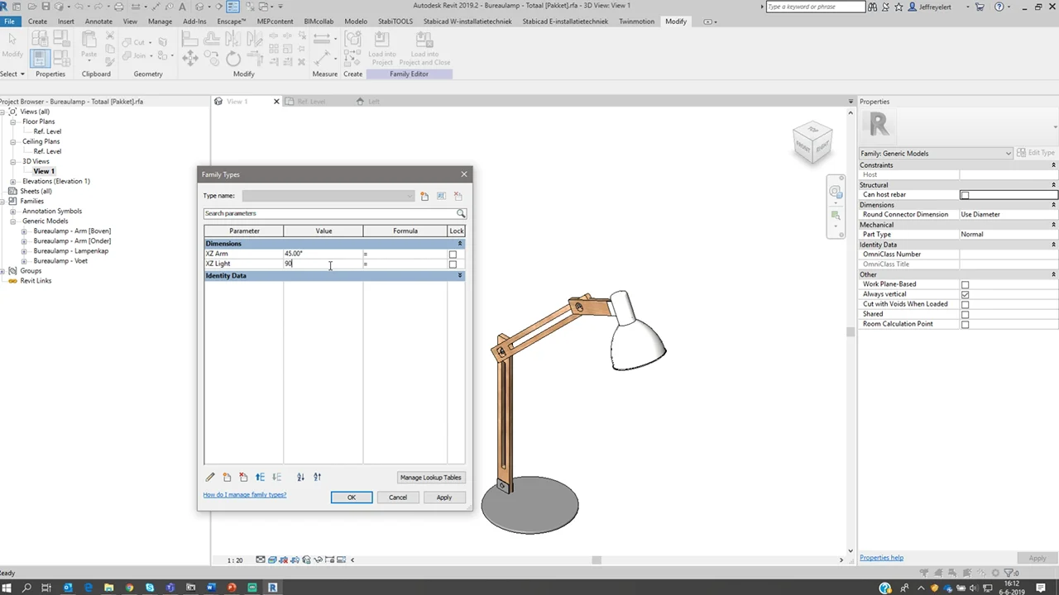This screenshot has height=595, width=1059.
Task: Open Google Chrome from the taskbar
Action: coord(129,588)
